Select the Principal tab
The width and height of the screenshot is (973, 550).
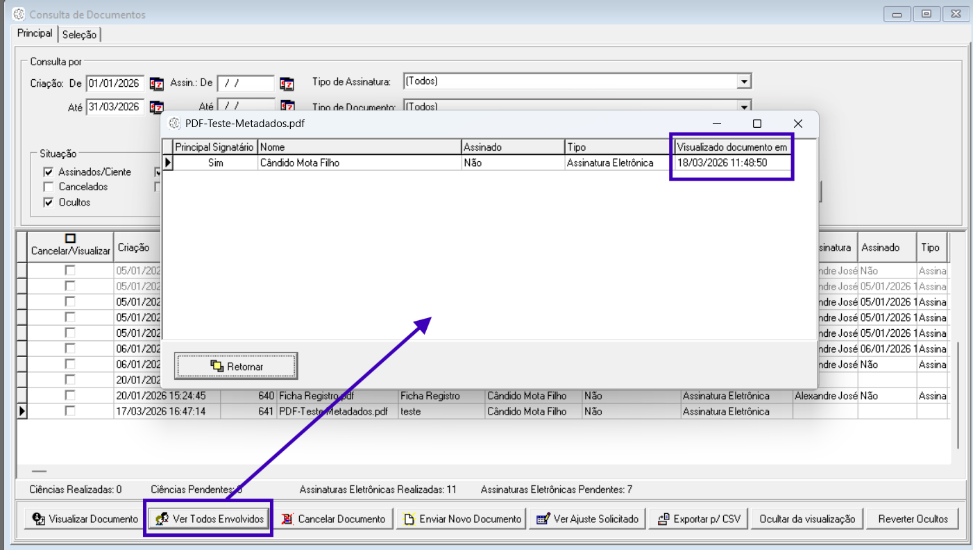(x=35, y=33)
